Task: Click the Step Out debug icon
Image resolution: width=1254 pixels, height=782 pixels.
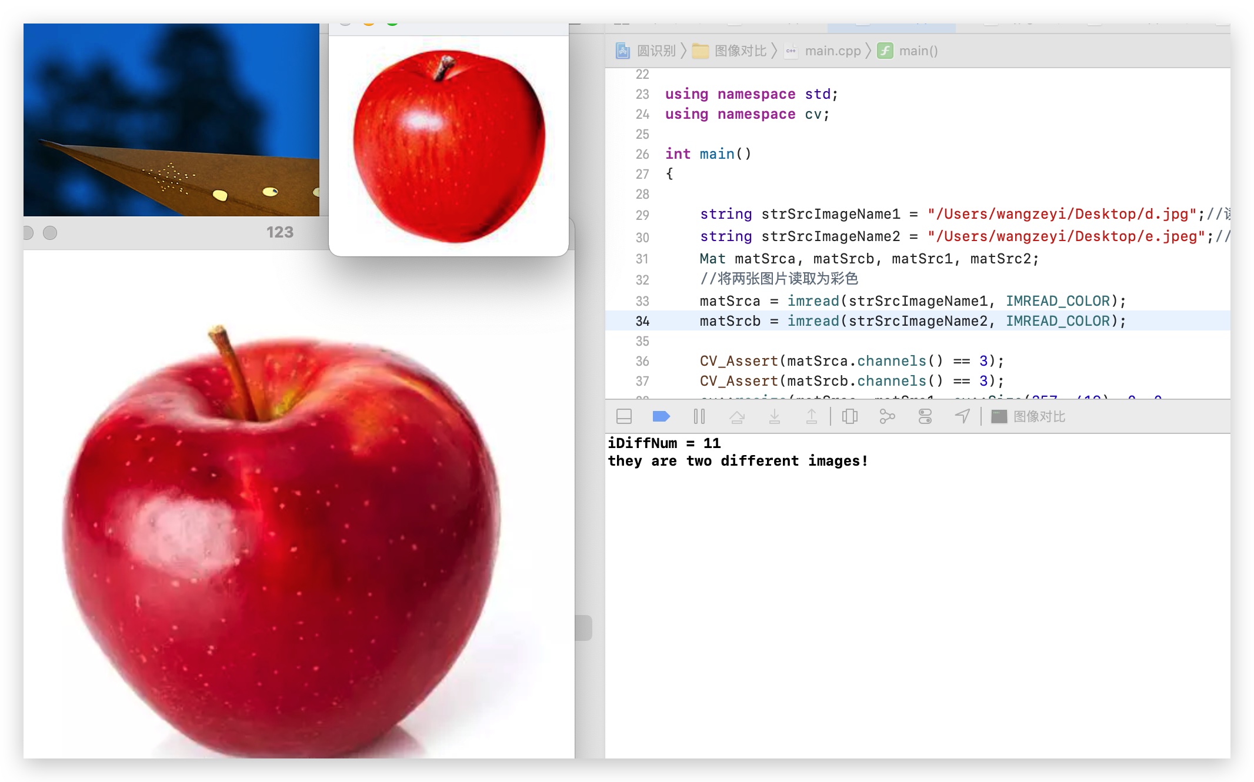Action: click(x=811, y=416)
